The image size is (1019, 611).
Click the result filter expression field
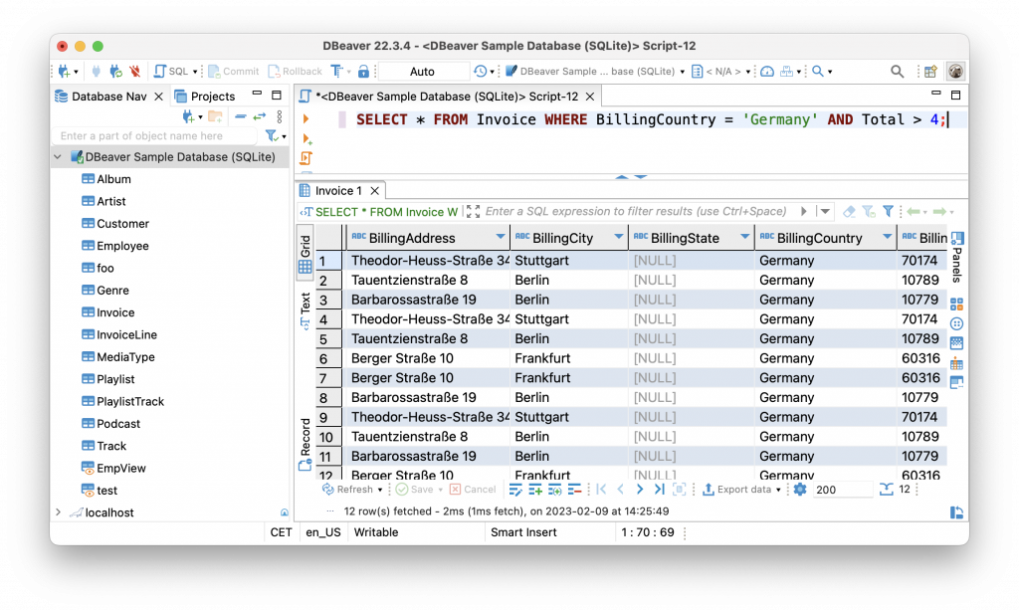[x=636, y=211]
